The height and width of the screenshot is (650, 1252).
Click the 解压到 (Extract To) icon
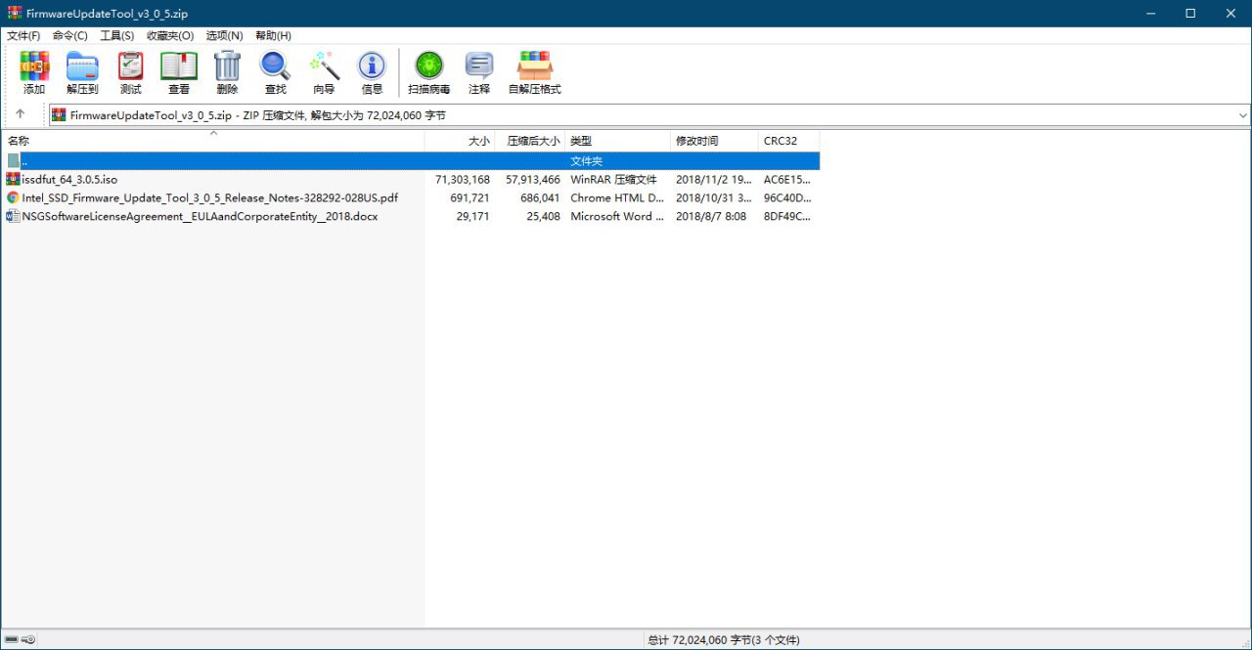pos(82,73)
